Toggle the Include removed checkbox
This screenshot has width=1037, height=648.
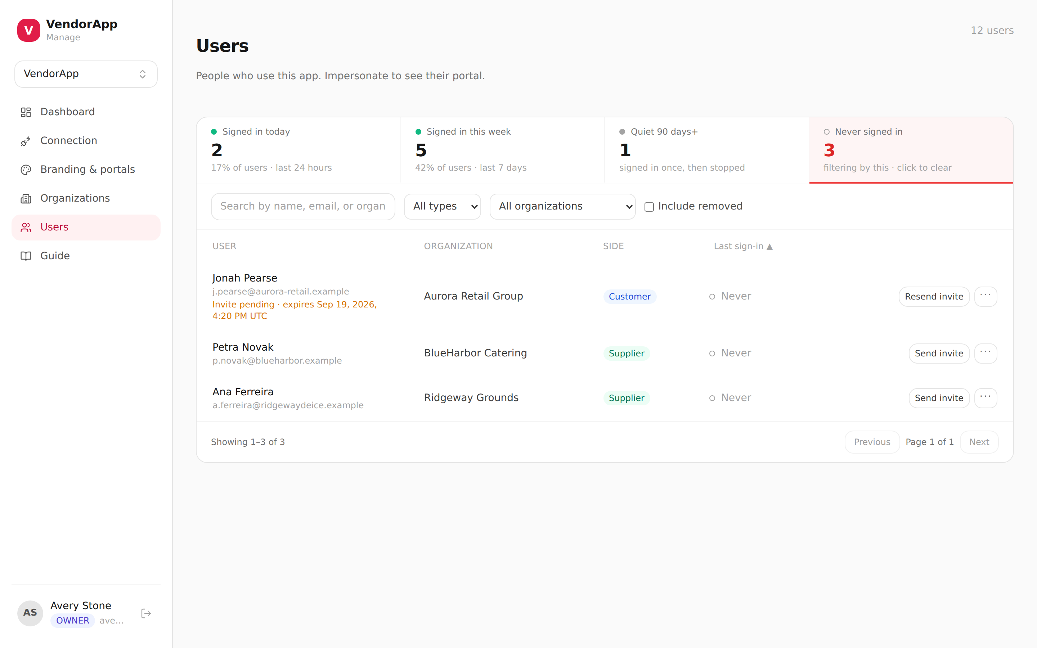[x=649, y=207]
